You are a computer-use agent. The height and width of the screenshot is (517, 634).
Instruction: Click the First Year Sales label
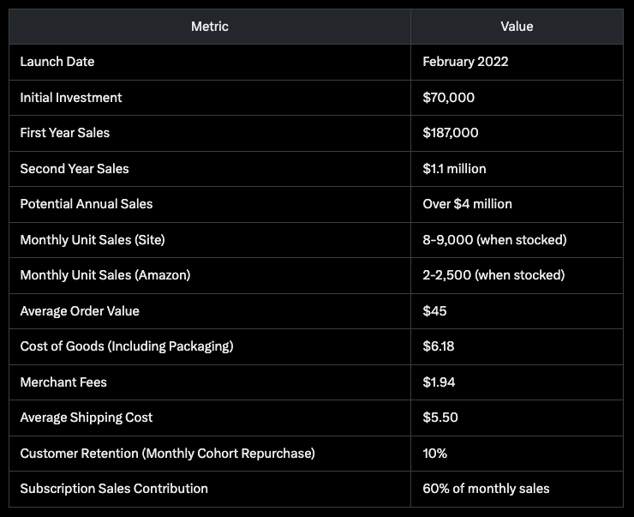coord(65,133)
